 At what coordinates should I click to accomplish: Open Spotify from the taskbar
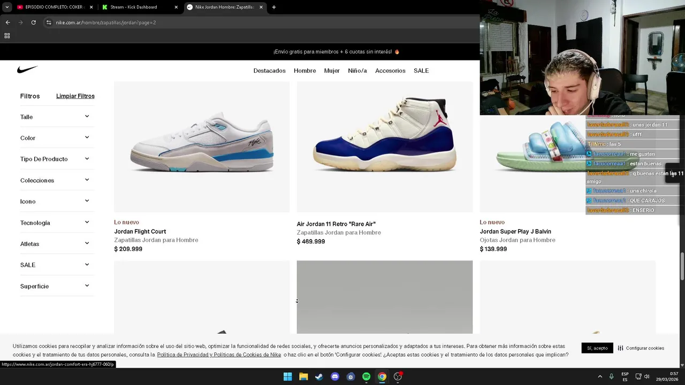367,376
